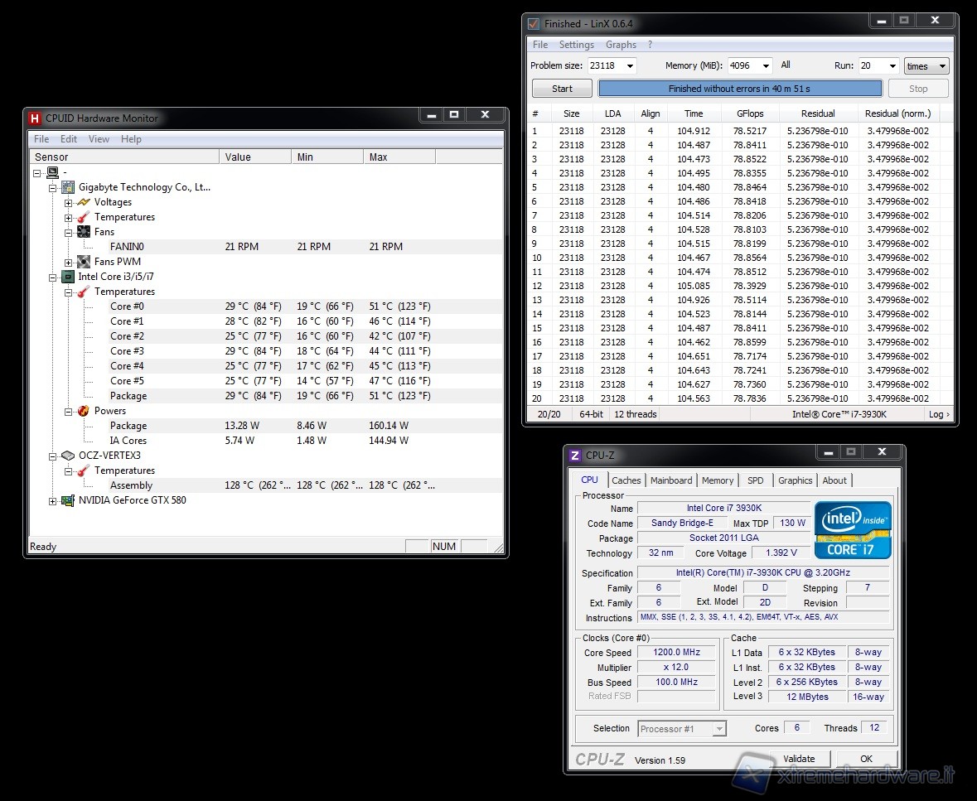Open the Graphs menu in LinX
Viewport: 977px width, 801px height.
click(x=621, y=45)
